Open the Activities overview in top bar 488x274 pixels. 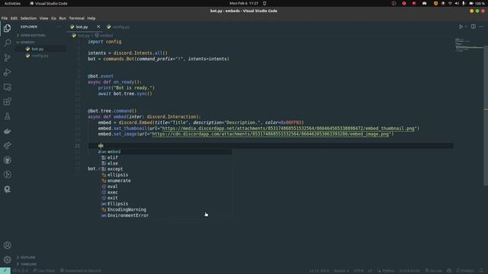(x=12, y=3)
